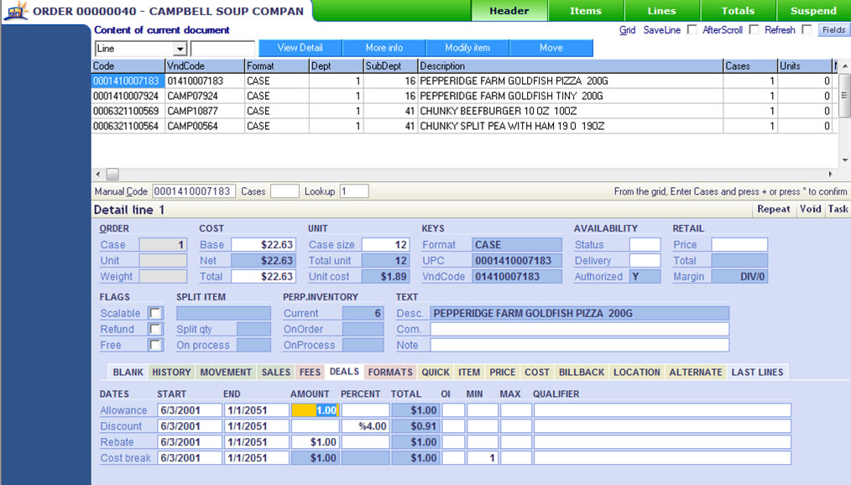The image size is (851, 485).
Task: Open the Line dropdown arrow
Action: click(180, 49)
